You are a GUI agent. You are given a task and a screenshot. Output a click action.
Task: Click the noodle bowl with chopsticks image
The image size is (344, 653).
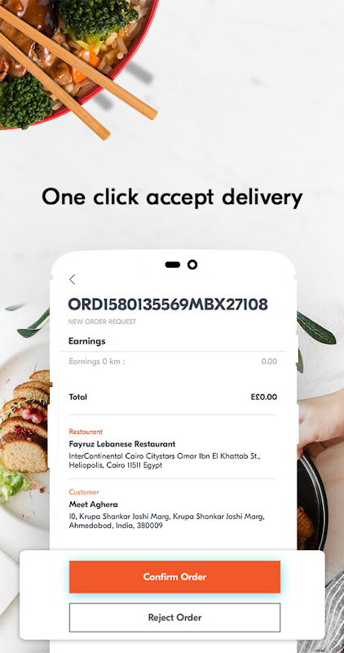(79, 63)
